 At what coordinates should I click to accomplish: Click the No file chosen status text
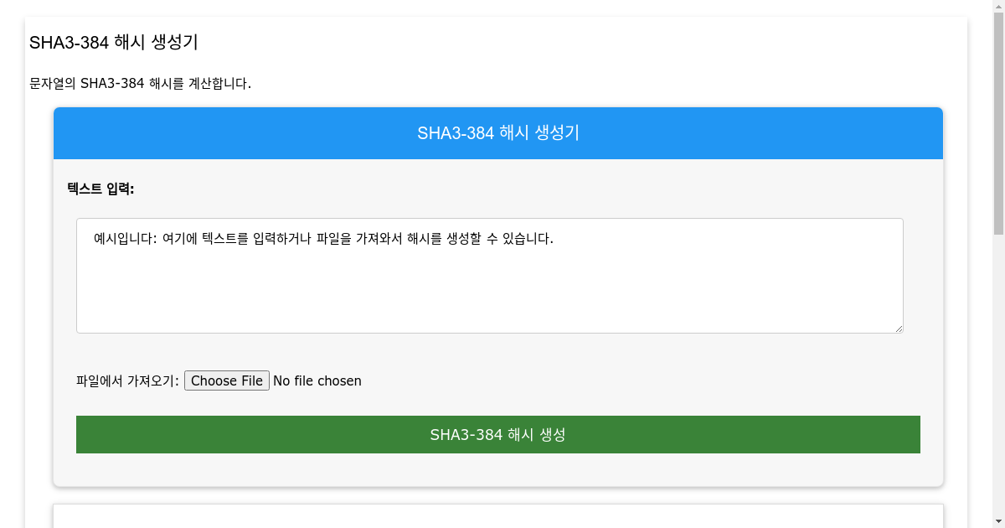317,380
